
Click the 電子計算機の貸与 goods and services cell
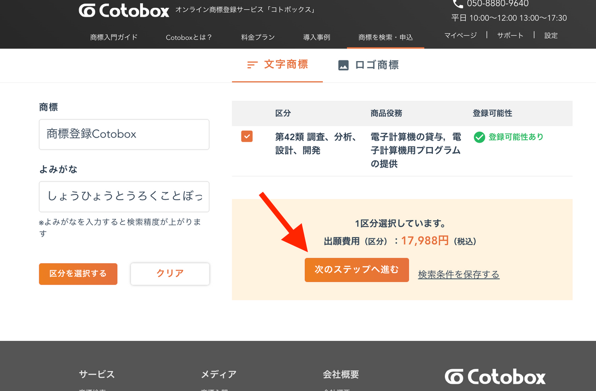(x=416, y=150)
